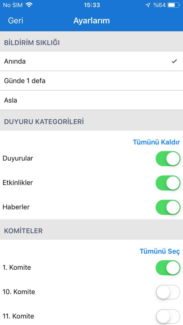Tap Tümünü Seç to select all committees
Viewport: 183px width, 325px height.
click(159, 251)
